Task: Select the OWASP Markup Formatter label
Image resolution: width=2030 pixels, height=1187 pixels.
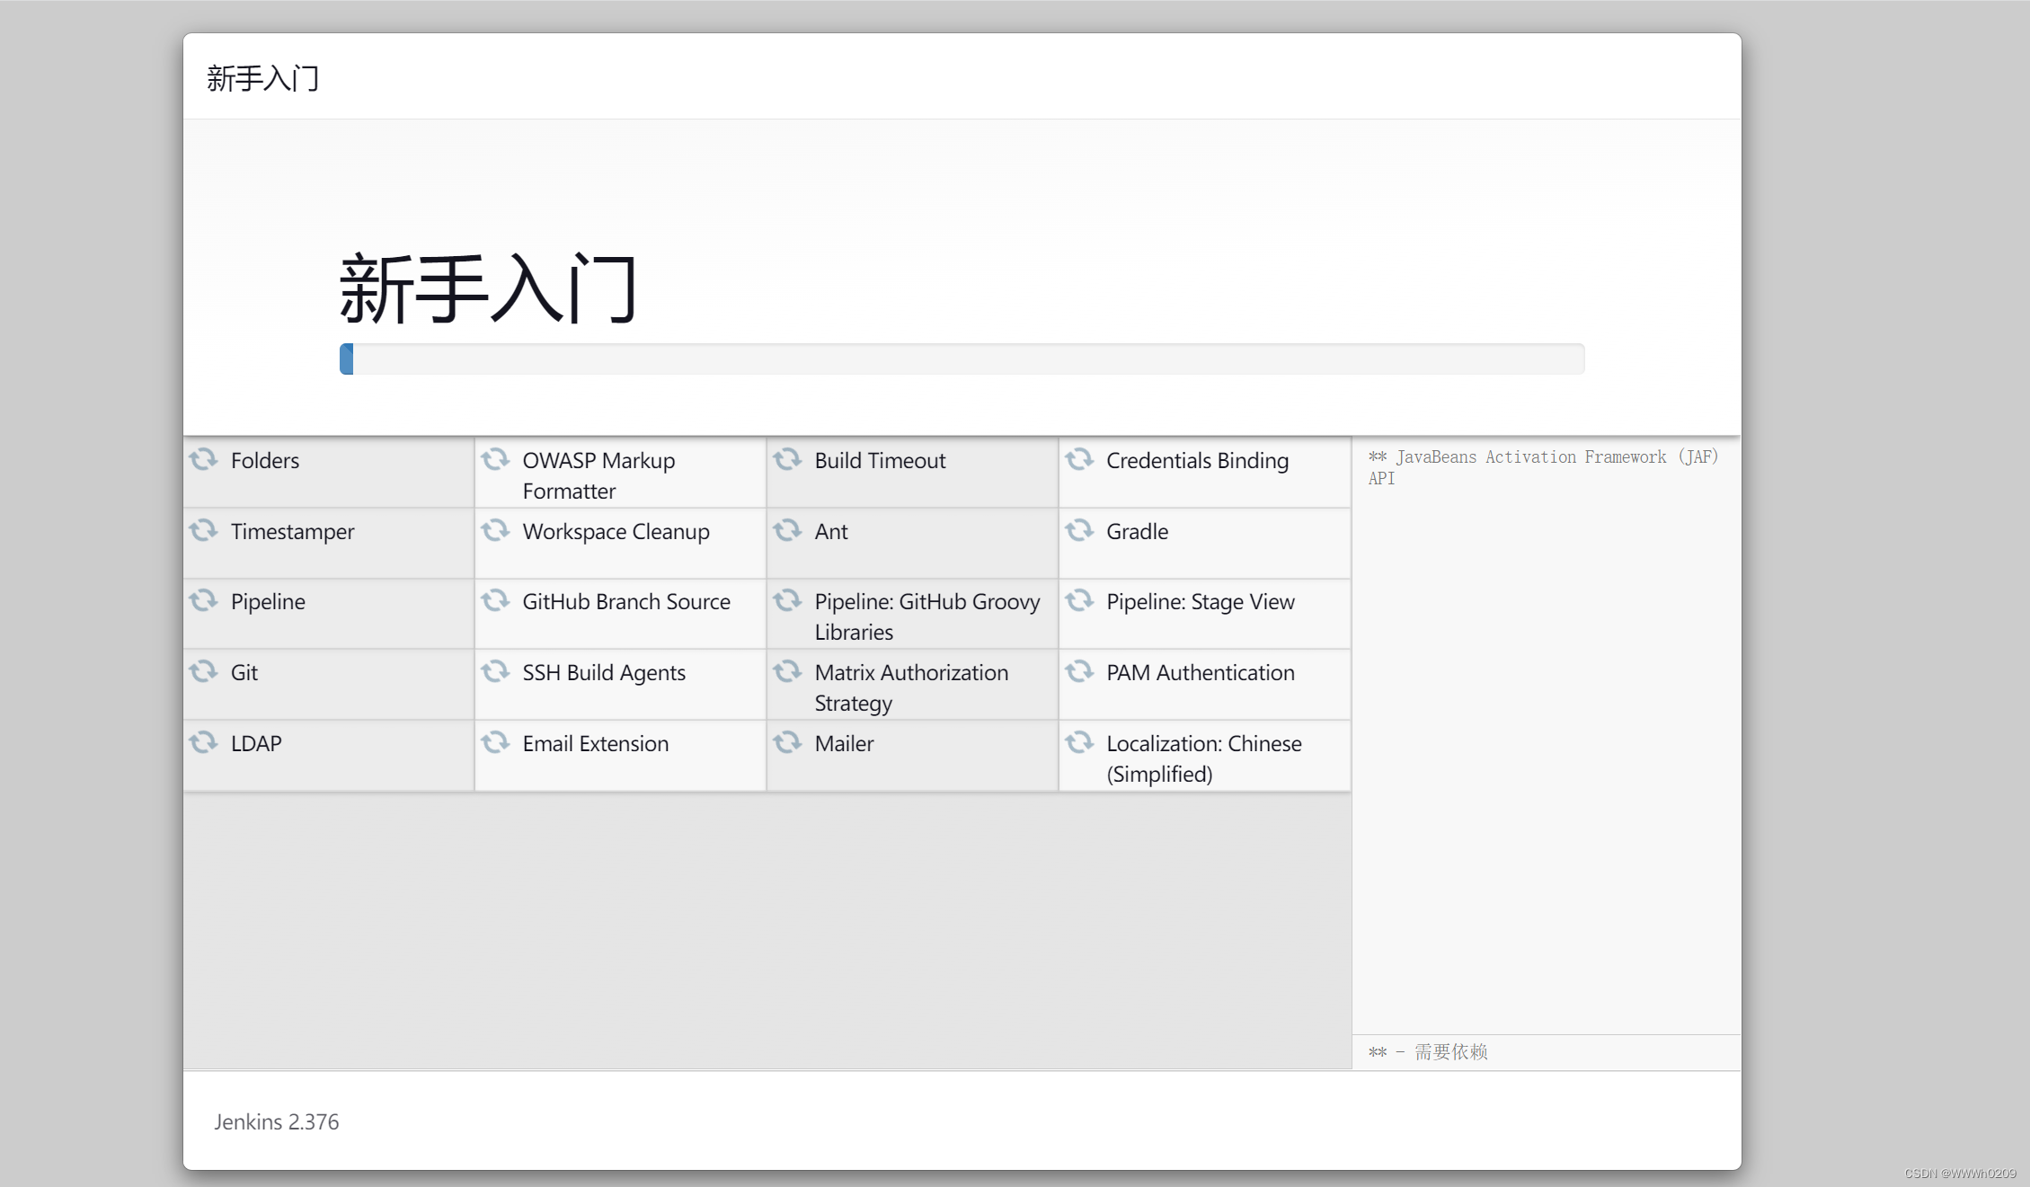Action: pyautogui.click(x=598, y=476)
